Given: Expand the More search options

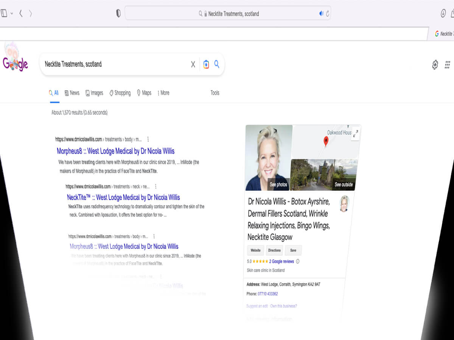Looking at the screenshot, I should click(163, 93).
